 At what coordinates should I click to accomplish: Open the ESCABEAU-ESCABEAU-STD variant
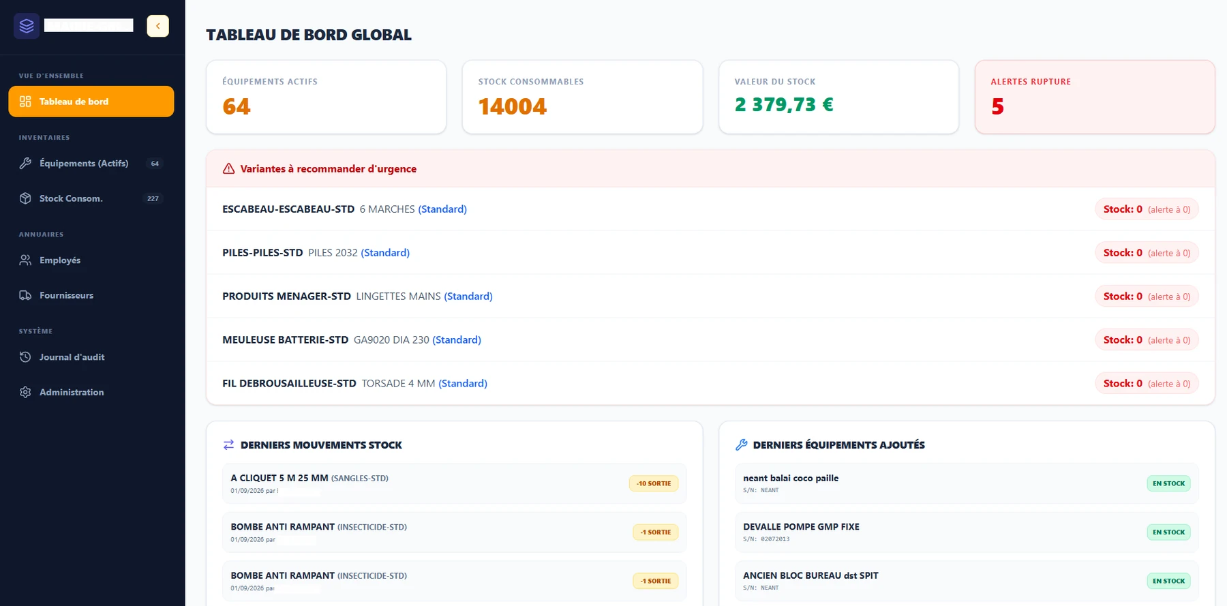(x=710, y=209)
